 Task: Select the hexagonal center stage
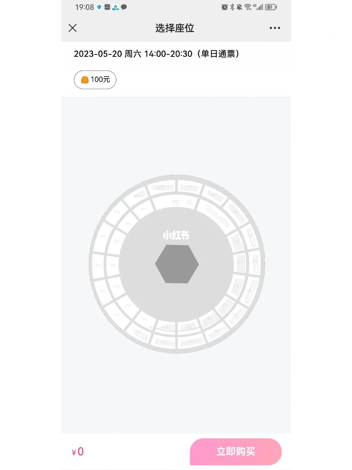click(177, 264)
